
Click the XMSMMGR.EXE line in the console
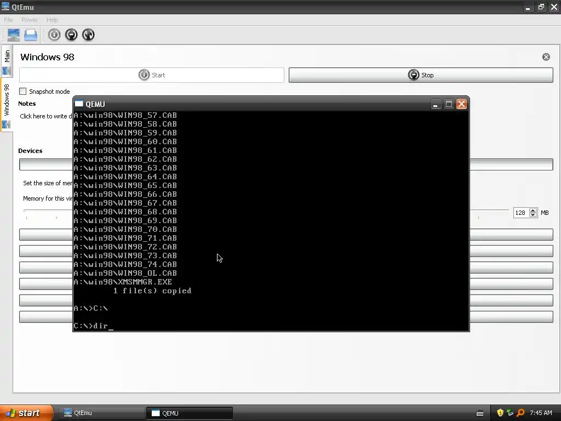123,282
